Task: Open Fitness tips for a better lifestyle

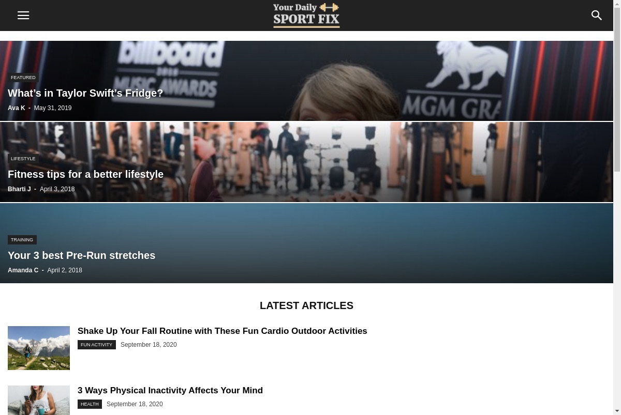Action: (x=85, y=174)
